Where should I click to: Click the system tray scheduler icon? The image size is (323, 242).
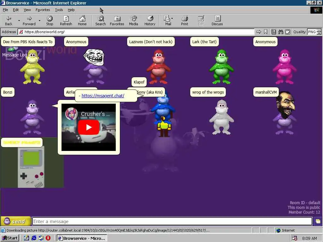coord(295,238)
